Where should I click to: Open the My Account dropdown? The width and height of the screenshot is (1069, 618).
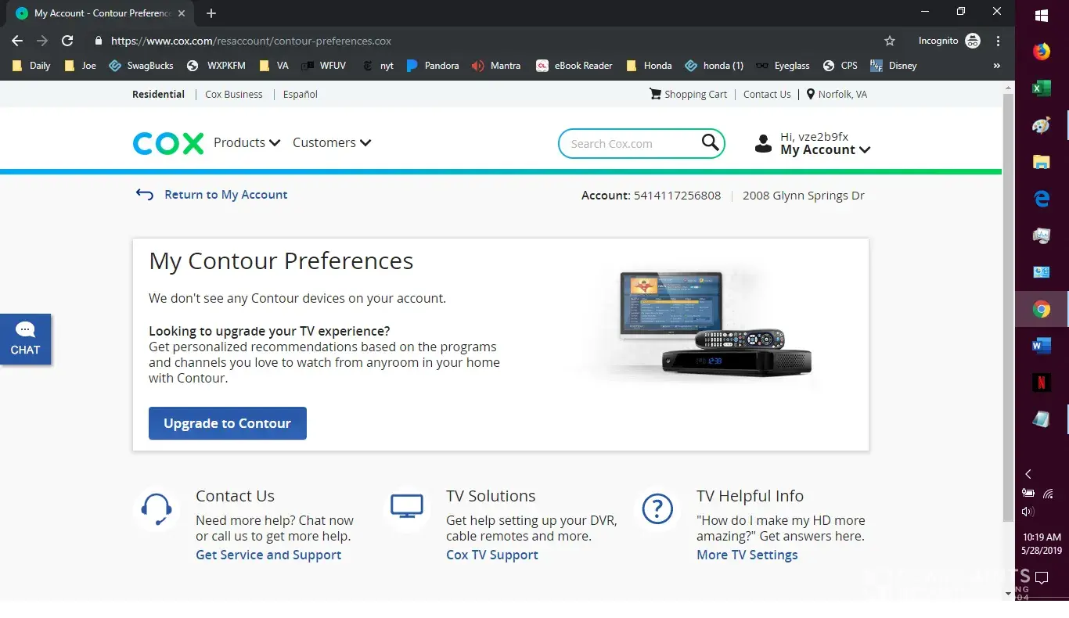825,150
